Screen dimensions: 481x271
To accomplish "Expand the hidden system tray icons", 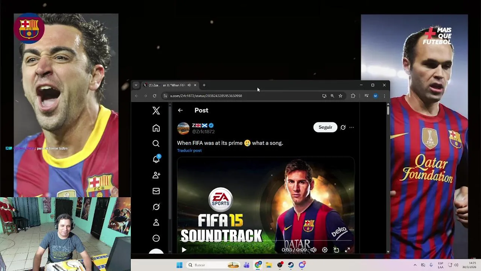I will point(415,265).
